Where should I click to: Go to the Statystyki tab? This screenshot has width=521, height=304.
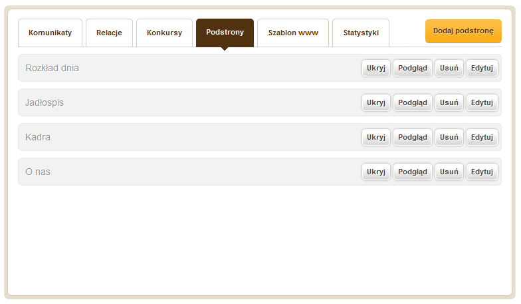point(361,33)
